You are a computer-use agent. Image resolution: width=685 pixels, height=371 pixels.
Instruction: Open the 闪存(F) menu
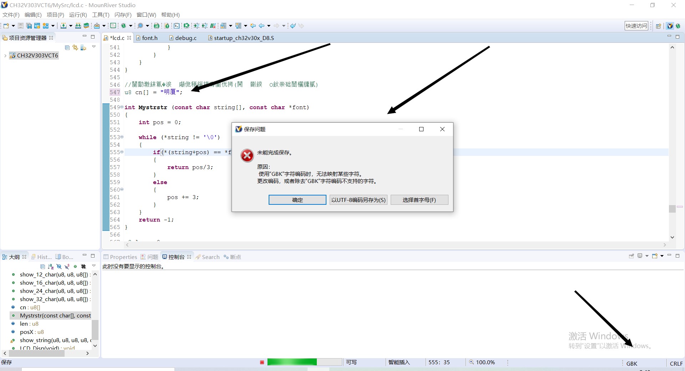(x=123, y=15)
